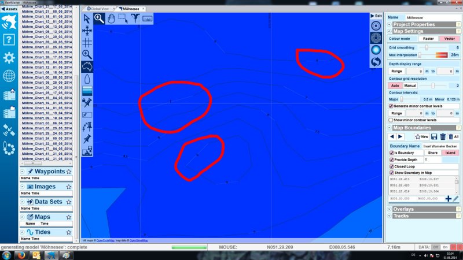Select the arrow pointer tool
The image size is (463, 260).
(x=87, y=18)
